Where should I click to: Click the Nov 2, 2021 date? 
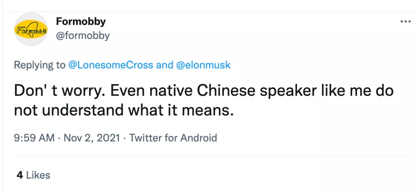click(x=91, y=138)
